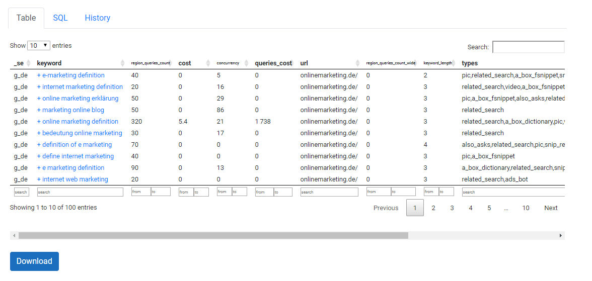Click concurrency 'to' filter field
This screenshot has width=592, height=281.
[240, 192]
